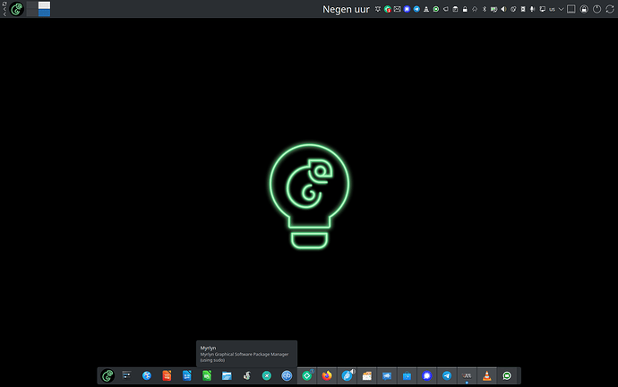Expand hidden system tray icons chevron
This screenshot has width=618, height=387.
(562, 9)
